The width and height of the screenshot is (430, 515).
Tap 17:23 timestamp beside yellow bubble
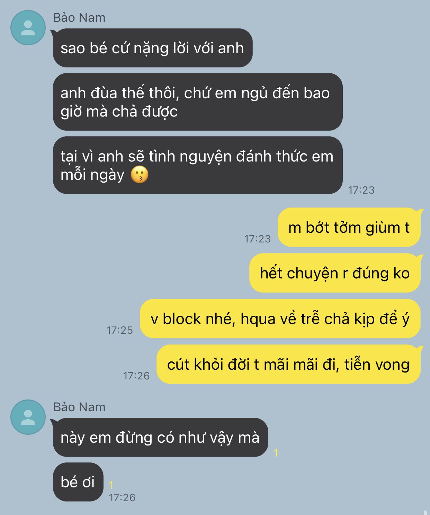257,239
